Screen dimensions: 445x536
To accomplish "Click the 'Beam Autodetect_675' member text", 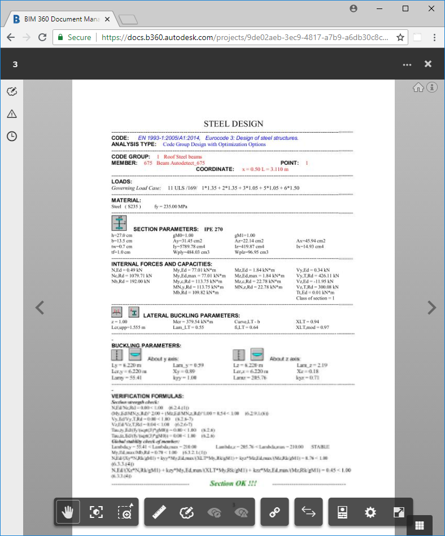I will click(x=181, y=162).
